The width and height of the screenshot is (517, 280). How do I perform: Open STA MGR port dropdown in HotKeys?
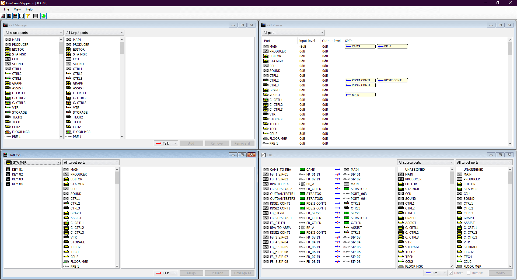pos(32,162)
